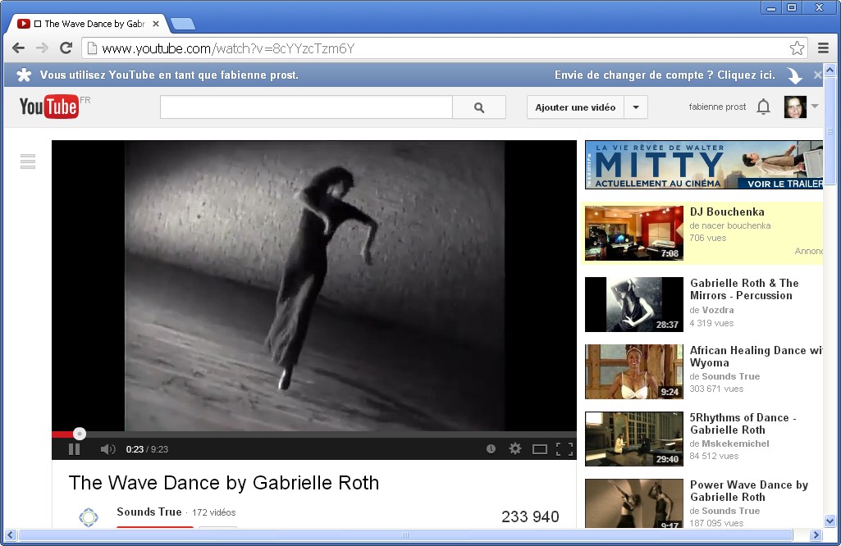Toggle theater mode player size
Image resolution: width=841 pixels, height=546 pixels.
click(539, 449)
